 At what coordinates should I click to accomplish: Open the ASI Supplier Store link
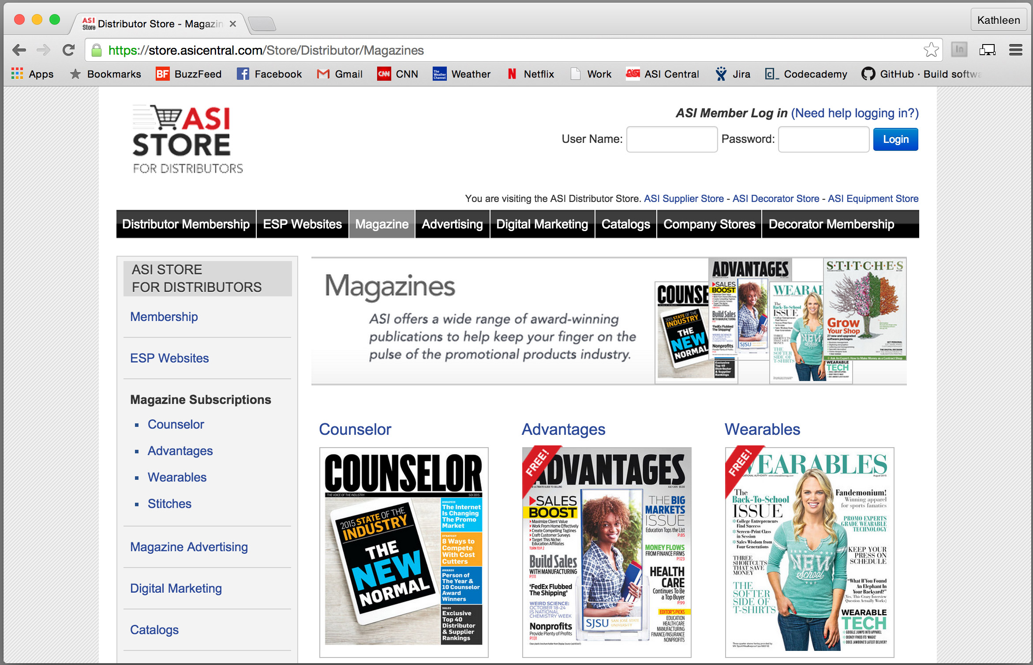tap(683, 198)
